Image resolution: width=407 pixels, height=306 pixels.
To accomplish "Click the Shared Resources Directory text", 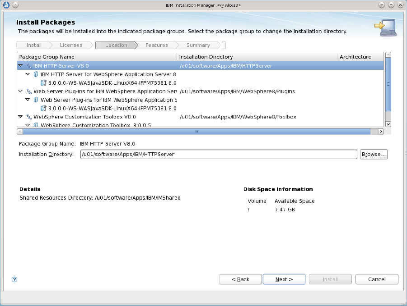I will click(x=100, y=198).
